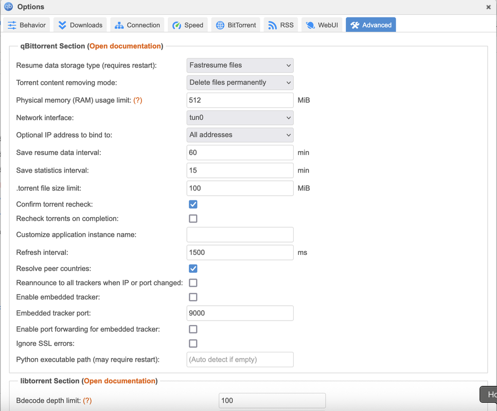Image resolution: width=497 pixels, height=411 pixels.
Task: Go to the Connection tab
Action: point(137,25)
